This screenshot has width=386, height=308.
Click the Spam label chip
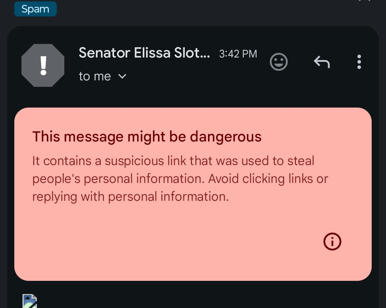click(35, 9)
